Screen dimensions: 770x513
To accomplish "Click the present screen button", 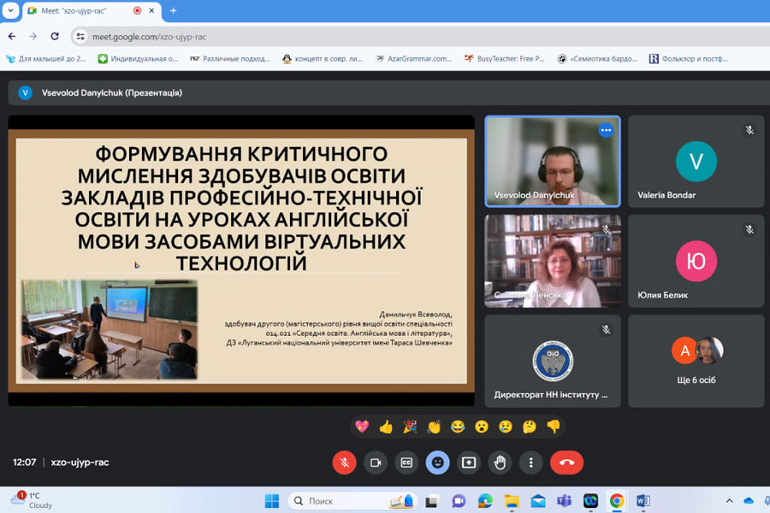I will tap(469, 463).
